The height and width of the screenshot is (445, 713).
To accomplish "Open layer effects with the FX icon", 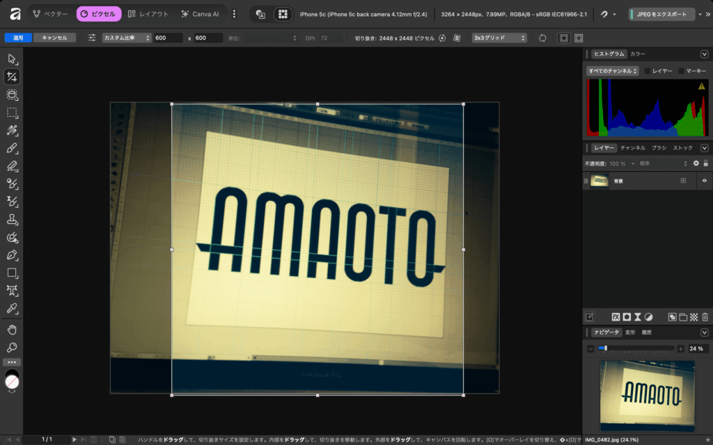I will [x=616, y=317].
